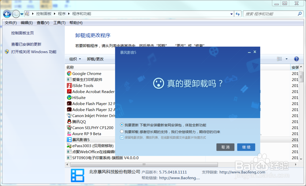The height and width of the screenshot is (186, 306).
Task: Open the 文件(F) menu
Action: click(x=10, y=23)
